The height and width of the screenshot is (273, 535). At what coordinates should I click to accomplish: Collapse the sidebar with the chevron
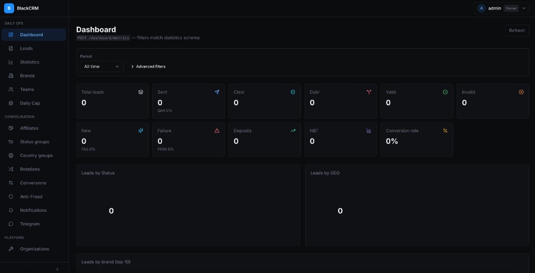tap(57, 269)
